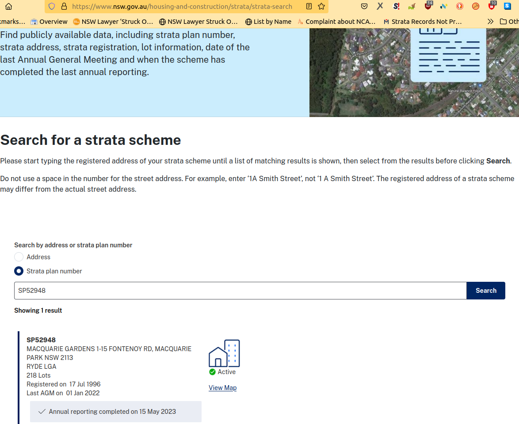Image resolution: width=519 pixels, height=424 pixels.
Task: Open the NSW Lawyer Struck O… bookmark with globe icon
Action: 198,22
